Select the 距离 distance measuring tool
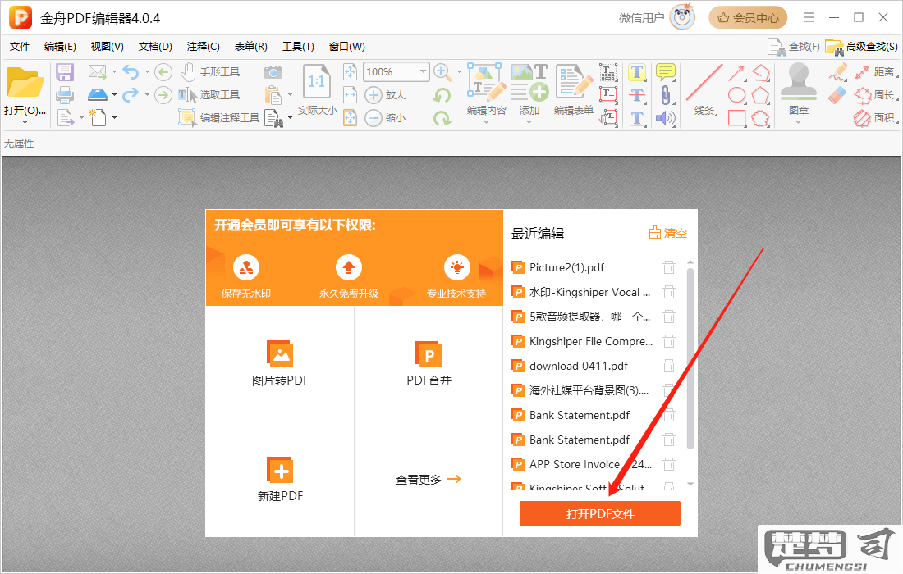Image resolution: width=903 pixels, height=574 pixels. coord(875,72)
